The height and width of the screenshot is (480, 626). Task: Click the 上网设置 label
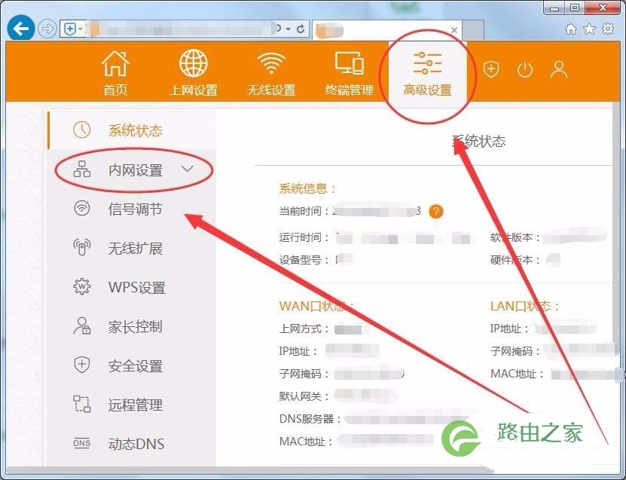[x=194, y=90]
